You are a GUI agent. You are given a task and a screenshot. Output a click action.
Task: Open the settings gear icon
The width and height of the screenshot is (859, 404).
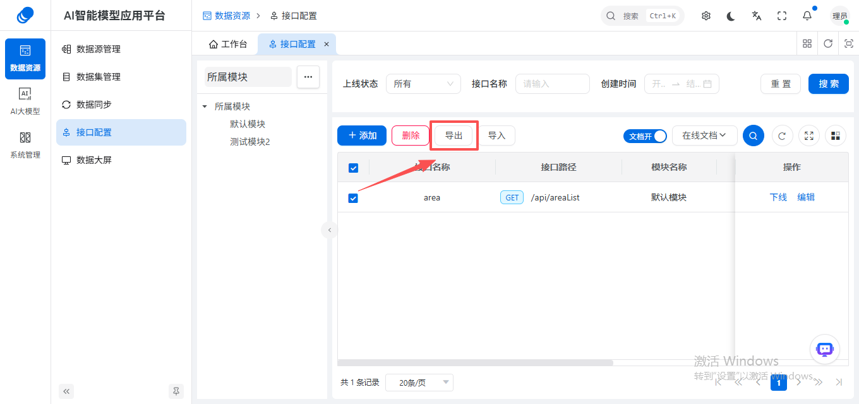click(706, 16)
